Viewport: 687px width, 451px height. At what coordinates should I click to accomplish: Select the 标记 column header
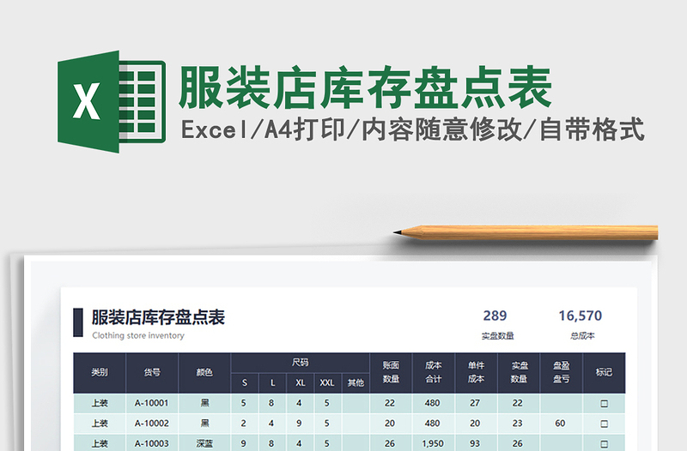604,372
